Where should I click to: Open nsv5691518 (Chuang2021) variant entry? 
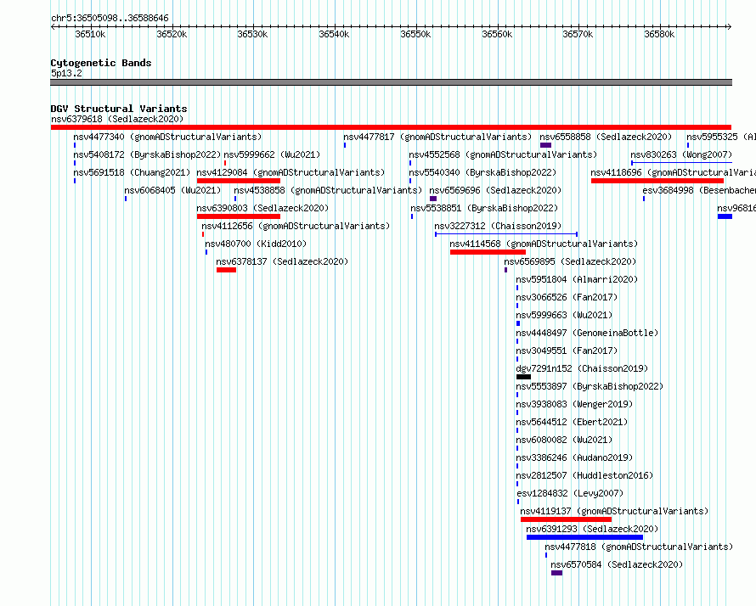pyautogui.click(x=132, y=172)
